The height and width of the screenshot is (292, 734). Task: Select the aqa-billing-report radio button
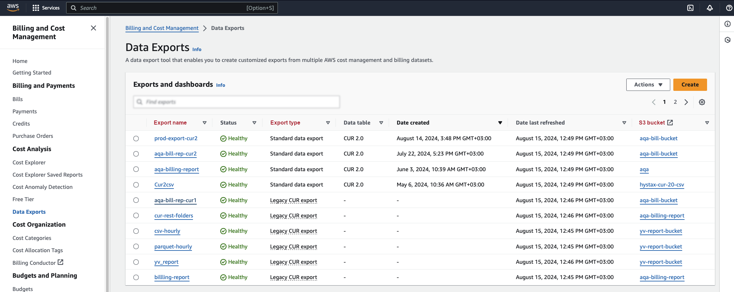click(136, 169)
